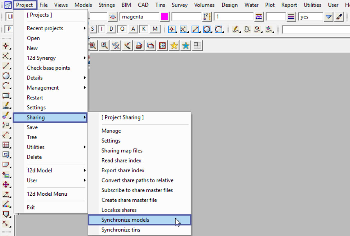Toggle the 'K' snap button
Screen dimensions: 350x236
(144, 29)
